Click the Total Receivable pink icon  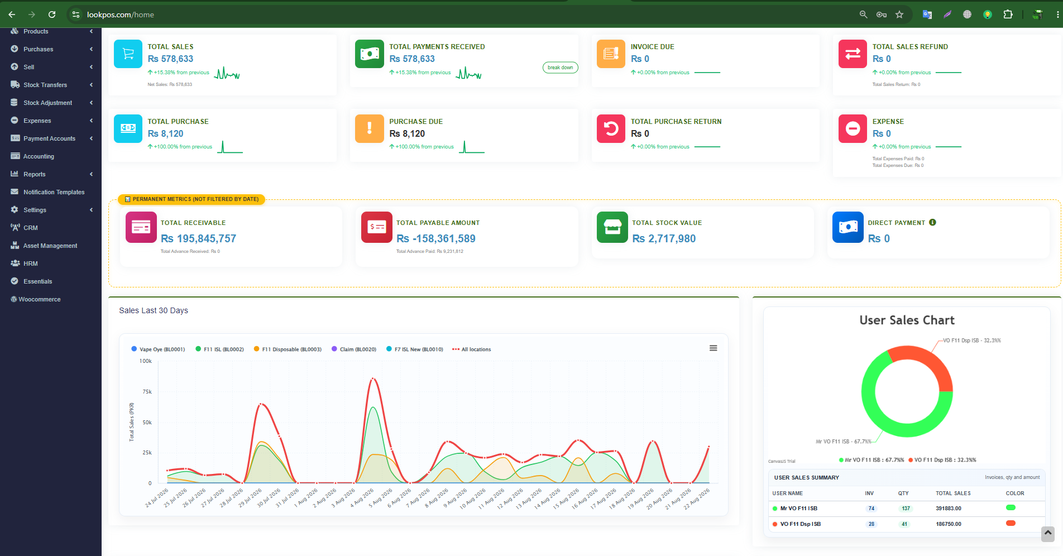(141, 227)
